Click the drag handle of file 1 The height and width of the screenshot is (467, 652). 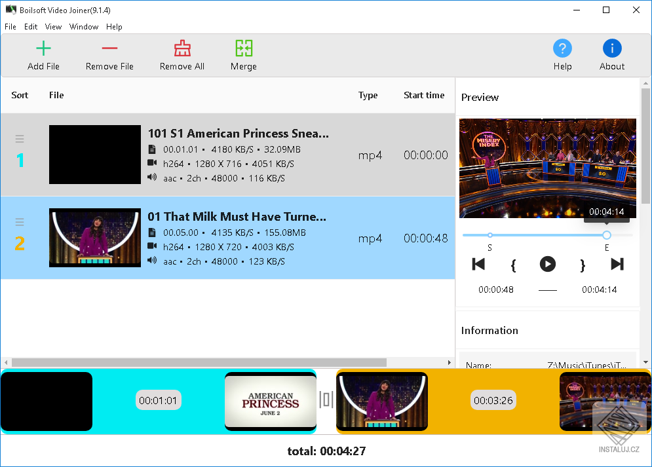(20, 139)
